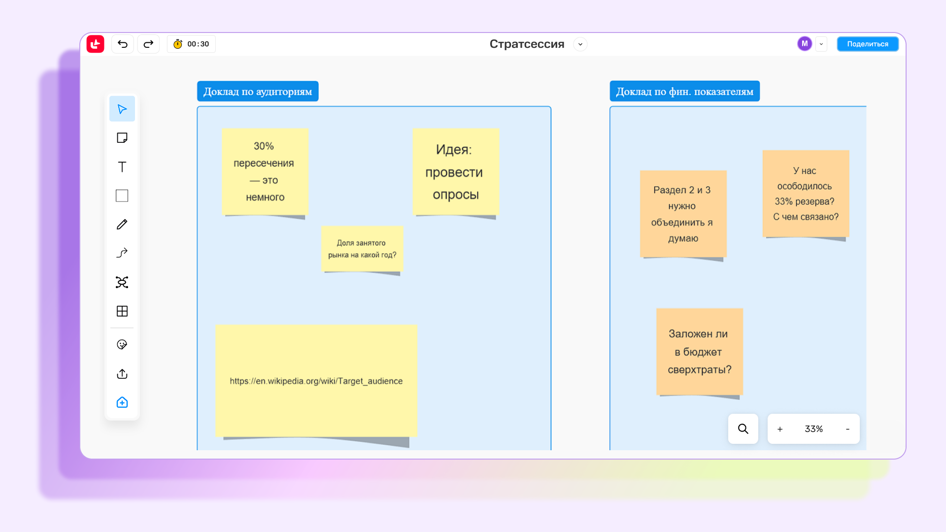Select the connector arrow tool

(122, 253)
